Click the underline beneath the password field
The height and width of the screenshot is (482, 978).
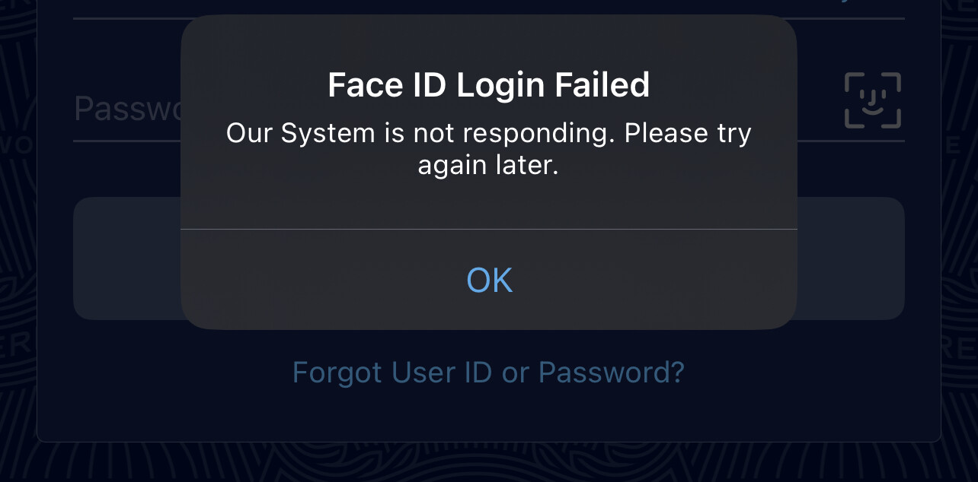pyautogui.click(x=489, y=141)
